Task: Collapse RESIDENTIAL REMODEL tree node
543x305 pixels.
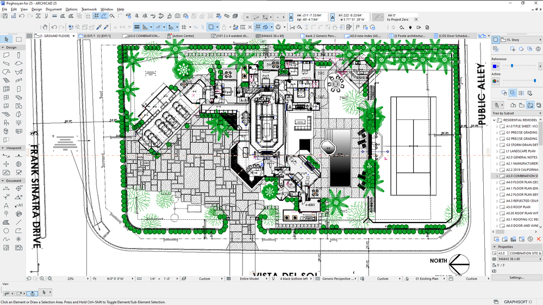Action: pos(495,120)
